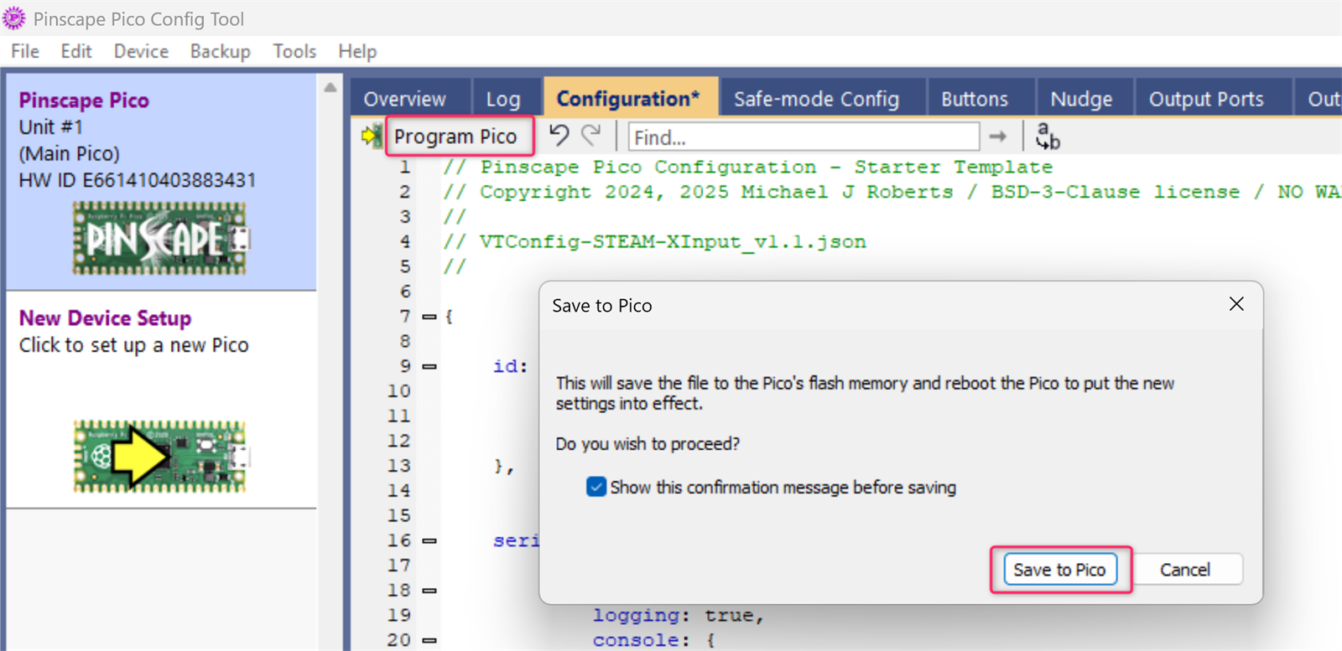Screen dimensions: 1342x651
Task: Click the '(Main Pico)' label
Action: click(x=70, y=154)
